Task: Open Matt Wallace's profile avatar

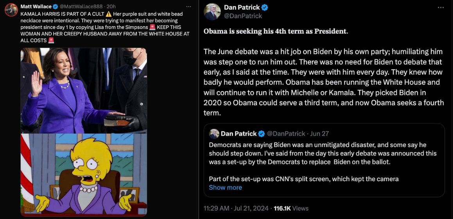Action: (x=11, y=9)
